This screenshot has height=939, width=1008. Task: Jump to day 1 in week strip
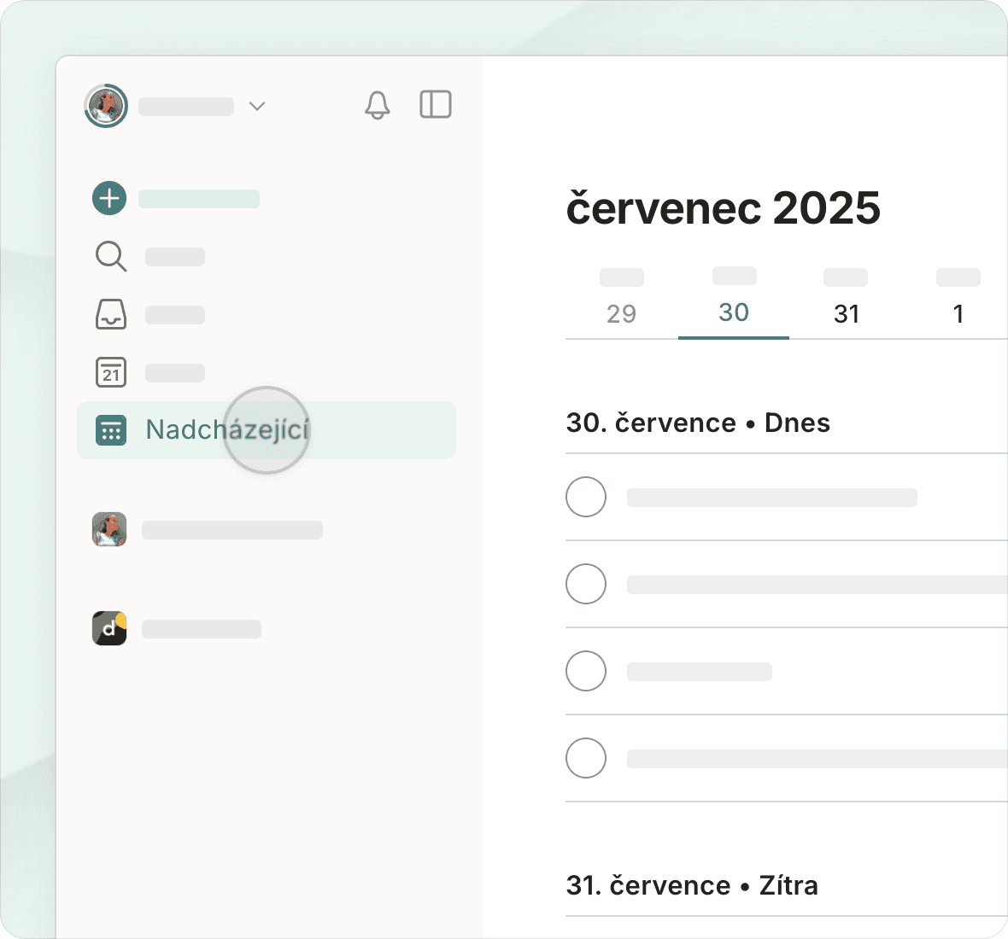(958, 313)
